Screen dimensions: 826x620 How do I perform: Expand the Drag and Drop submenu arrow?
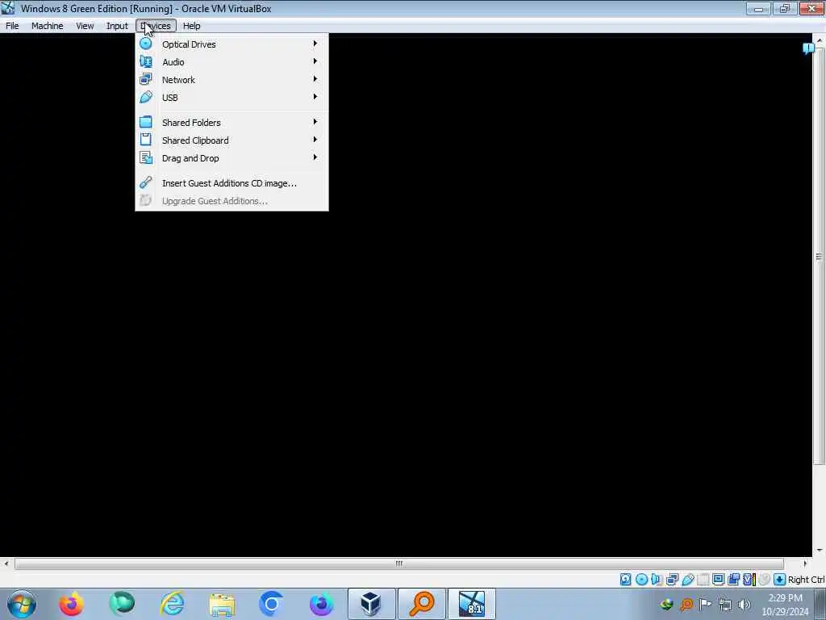pyautogui.click(x=315, y=157)
